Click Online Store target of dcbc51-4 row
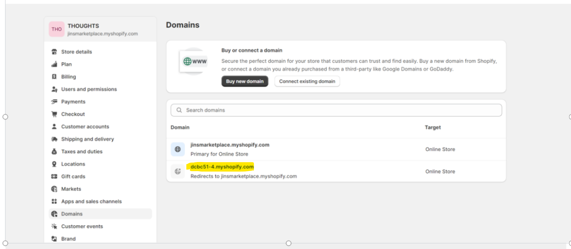571x249 pixels. 440,171
